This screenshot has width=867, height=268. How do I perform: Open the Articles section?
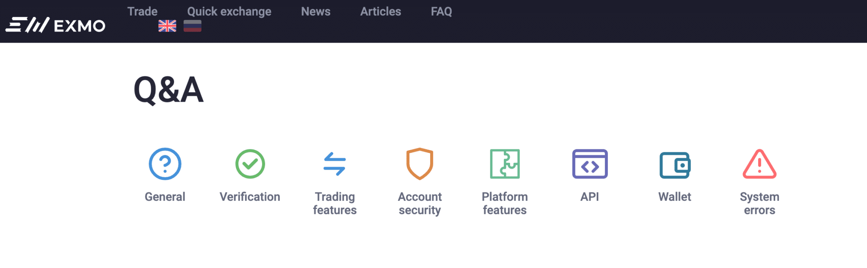(381, 11)
